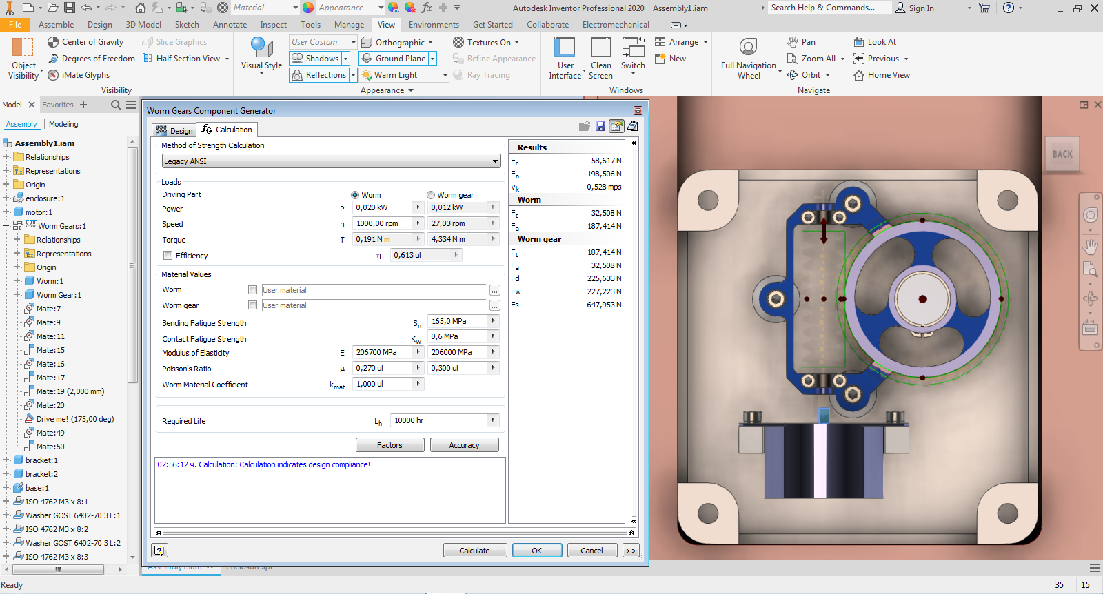Click Look At tool
1103x594 pixels.
coord(875,42)
